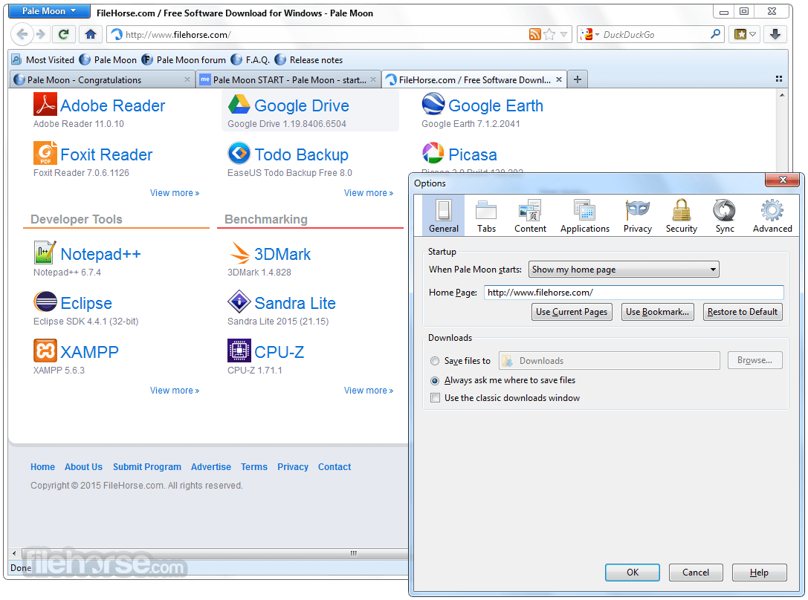Expand the URL bar history dropdown arrow

point(563,34)
